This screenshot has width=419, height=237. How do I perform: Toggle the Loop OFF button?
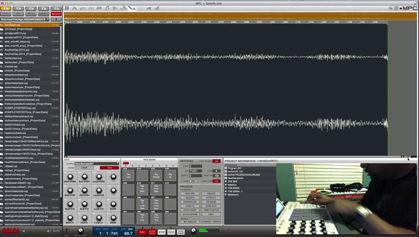[193, 181]
